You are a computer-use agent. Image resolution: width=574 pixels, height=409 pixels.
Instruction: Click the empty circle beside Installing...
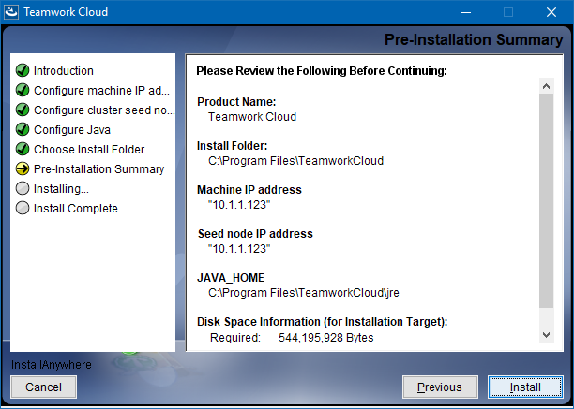pos(23,189)
